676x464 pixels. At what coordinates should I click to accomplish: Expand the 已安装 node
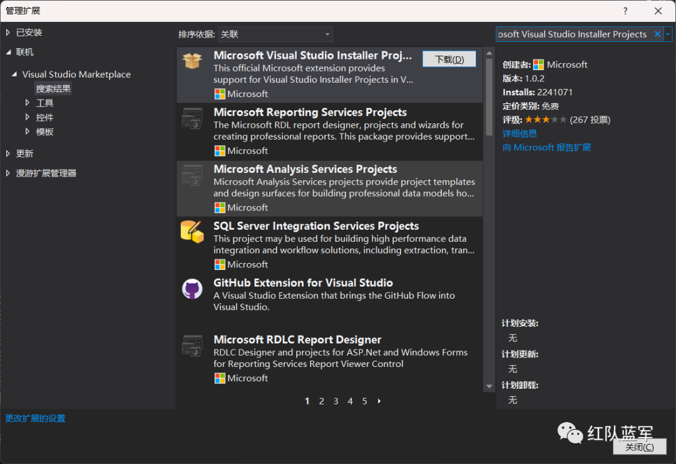pyautogui.click(x=8, y=33)
